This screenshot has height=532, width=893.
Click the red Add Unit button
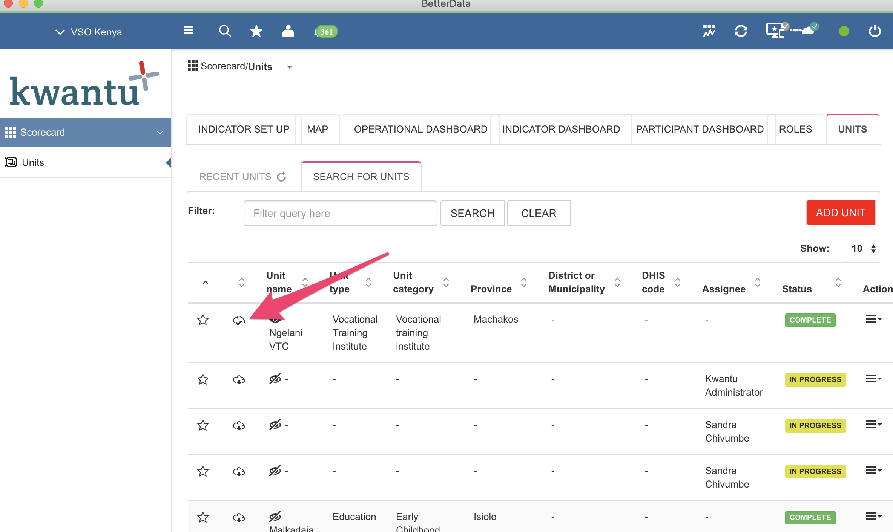click(x=841, y=213)
